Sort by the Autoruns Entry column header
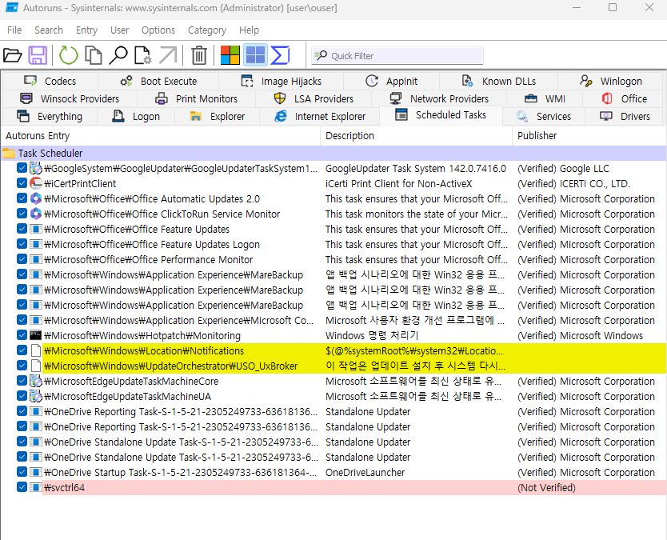667x540 pixels. (x=161, y=136)
